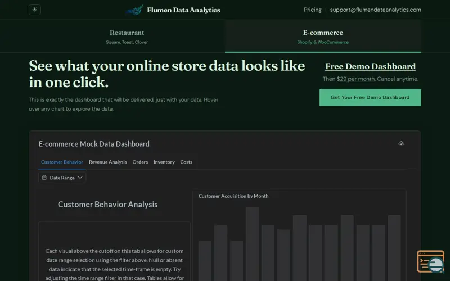Select the Costs tab
The image size is (450, 281).
click(x=186, y=162)
